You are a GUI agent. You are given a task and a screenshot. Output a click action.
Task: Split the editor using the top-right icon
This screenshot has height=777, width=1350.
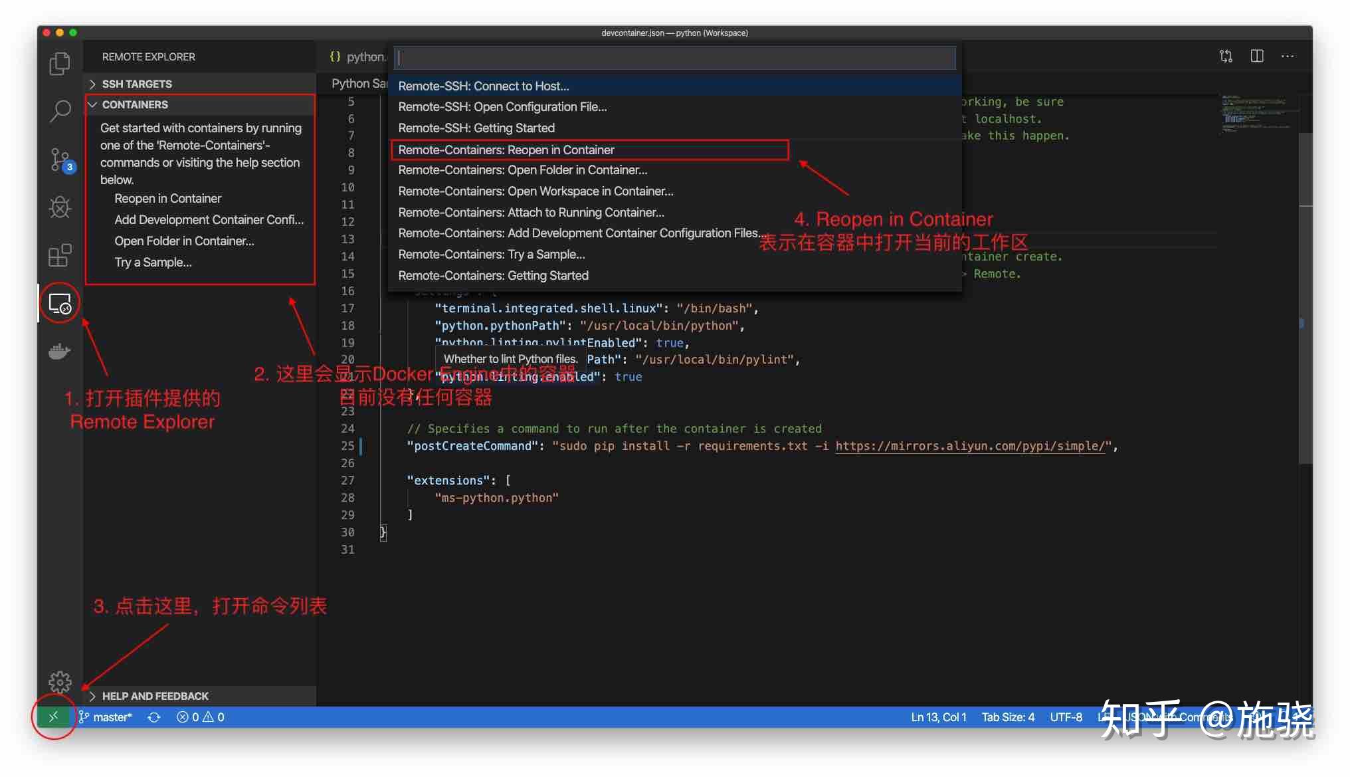pyautogui.click(x=1256, y=56)
